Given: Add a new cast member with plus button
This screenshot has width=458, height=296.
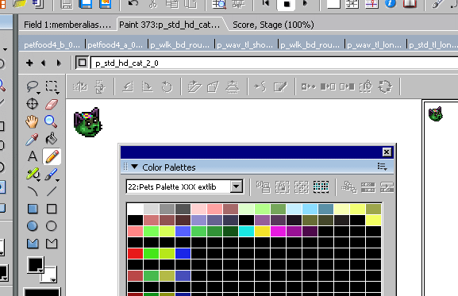Looking at the screenshot, I should click(29, 63).
